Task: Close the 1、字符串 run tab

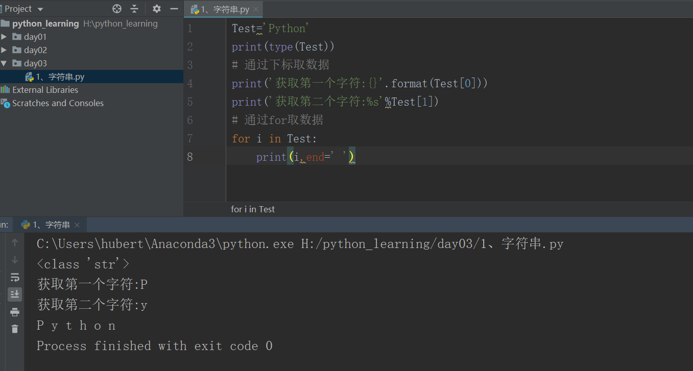Action: pyautogui.click(x=77, y=225)
